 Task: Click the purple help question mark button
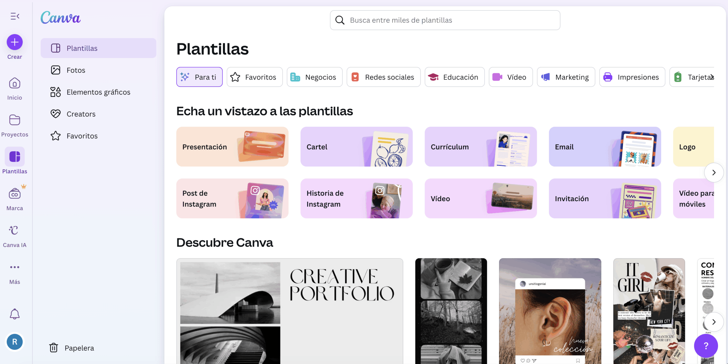click(706, 346)
